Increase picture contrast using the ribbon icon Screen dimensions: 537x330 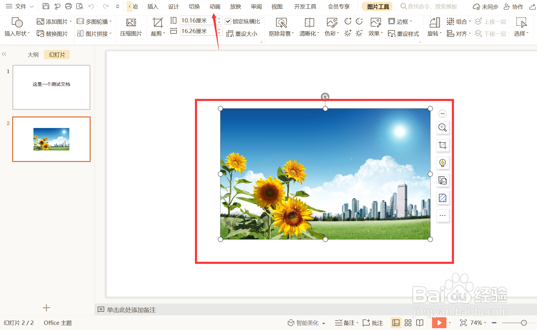coord(348,21)
